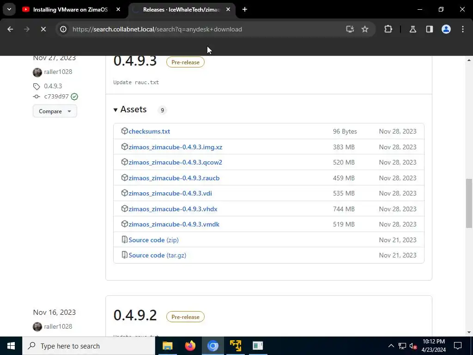Click the scrollbar down arrow
The image size is (473, 355).
pyautogui.click(x=469, y=332)
